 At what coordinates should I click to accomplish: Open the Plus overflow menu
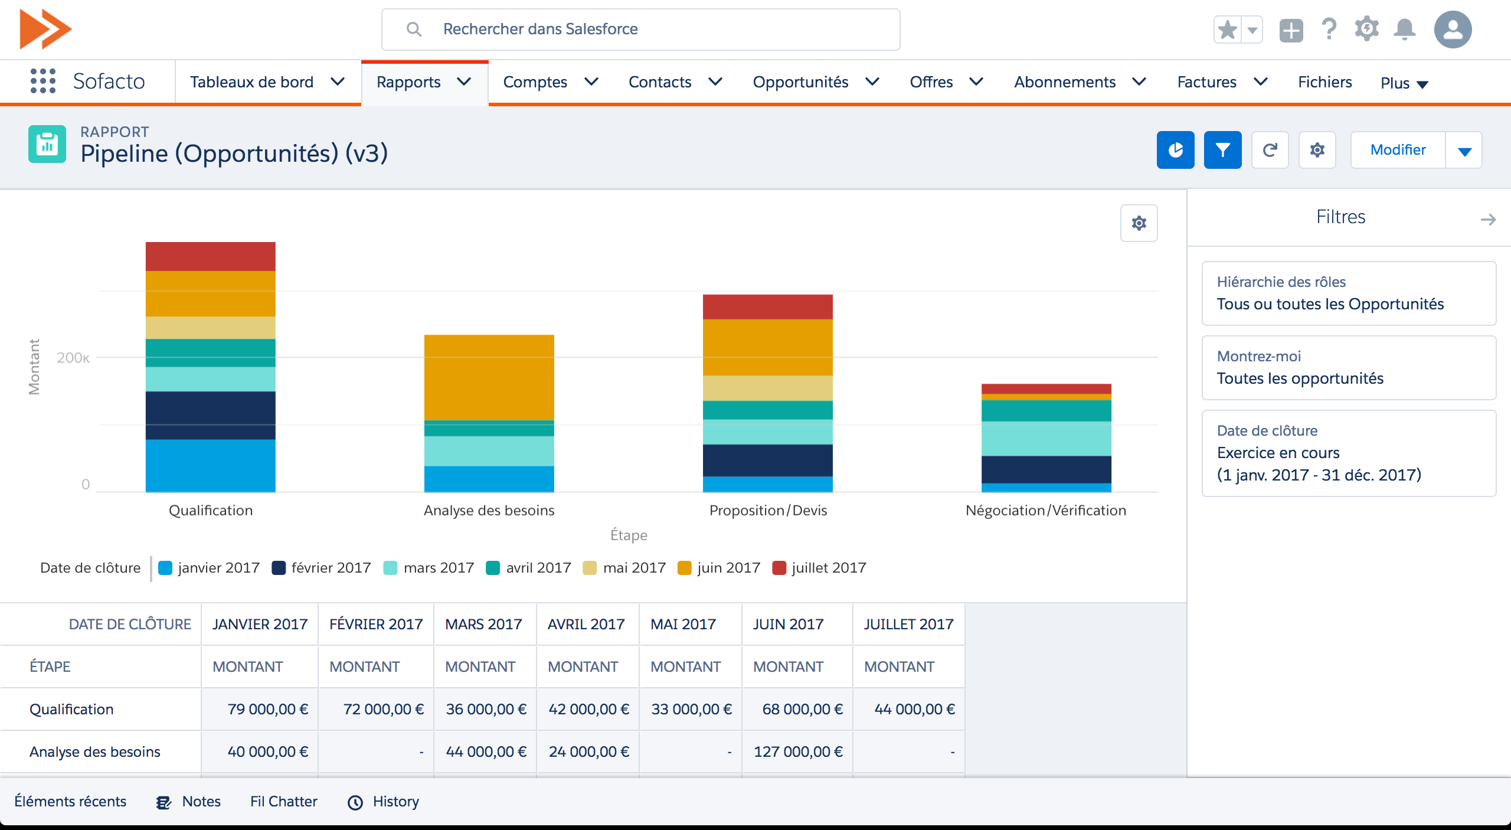(x=1404, y=83)
